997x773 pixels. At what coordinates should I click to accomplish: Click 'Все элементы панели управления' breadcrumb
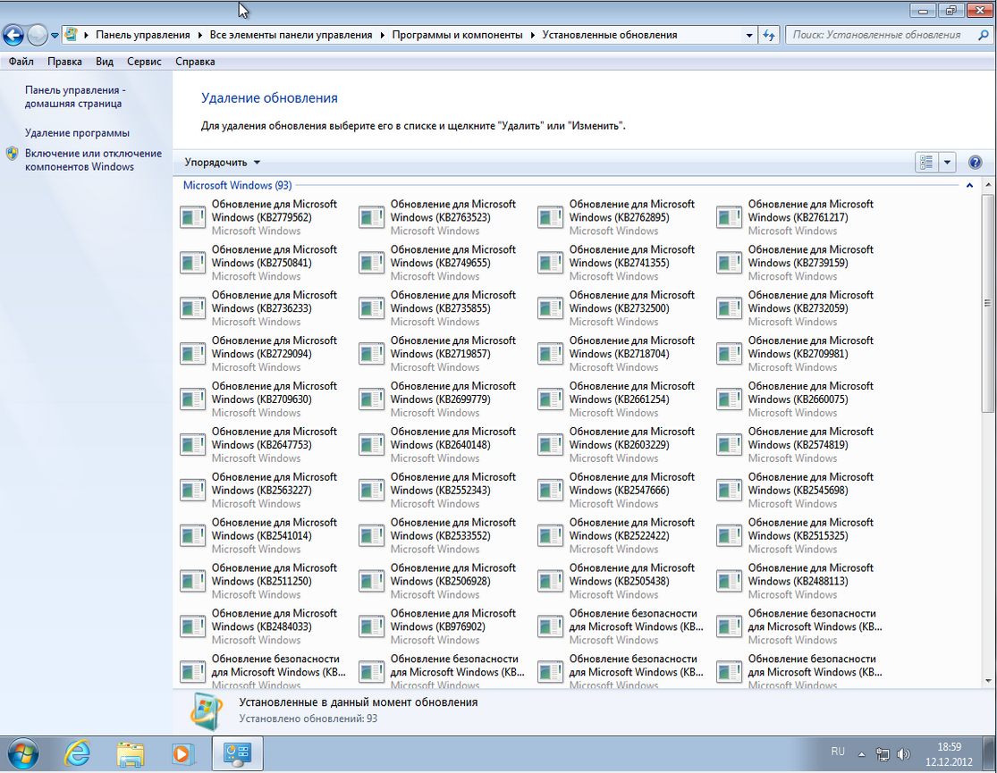click(291, 35)
